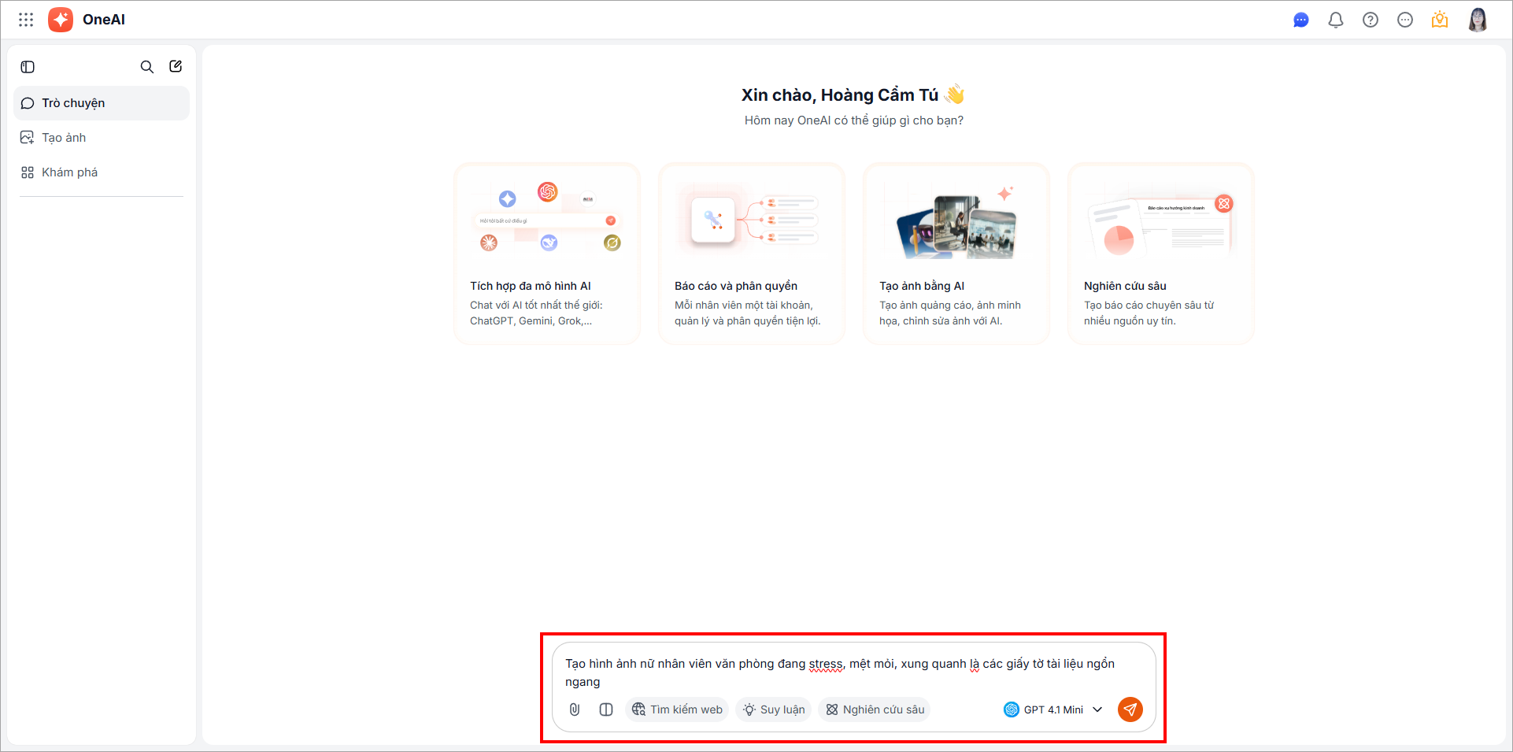Open the blue chat messages icon
Viewport: 1513px width, 752px height.
click(x=1301, y=20)
